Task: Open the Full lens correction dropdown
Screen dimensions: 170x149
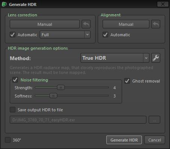Action: click(65, 35)
